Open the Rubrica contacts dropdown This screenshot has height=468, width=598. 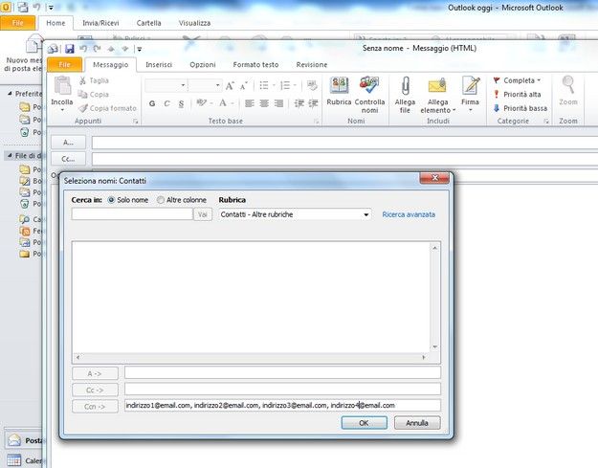pyautogui.click(x=295, y=214)
